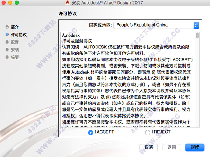
Task: Click the 安装 step bullet icon
Action: tap(7, 50)
